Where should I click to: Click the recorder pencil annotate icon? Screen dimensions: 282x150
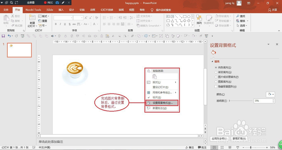63,3
